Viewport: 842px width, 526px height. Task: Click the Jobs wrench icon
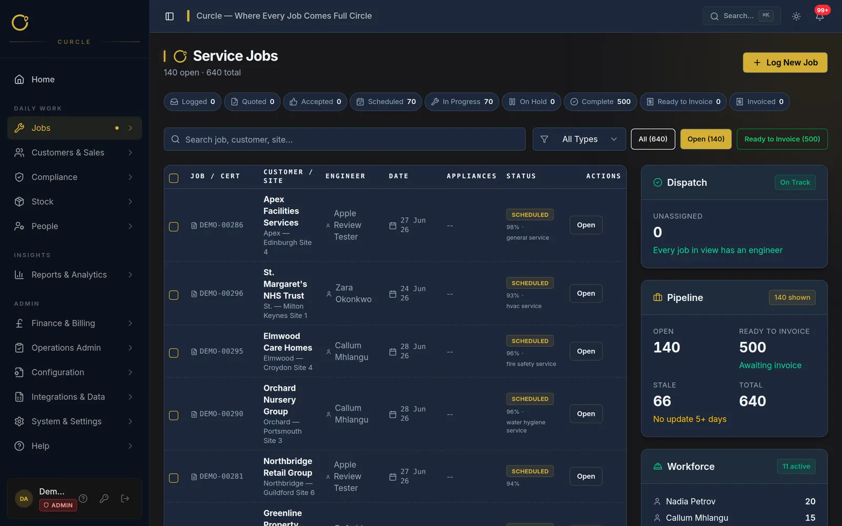click(x=19, y=128)
